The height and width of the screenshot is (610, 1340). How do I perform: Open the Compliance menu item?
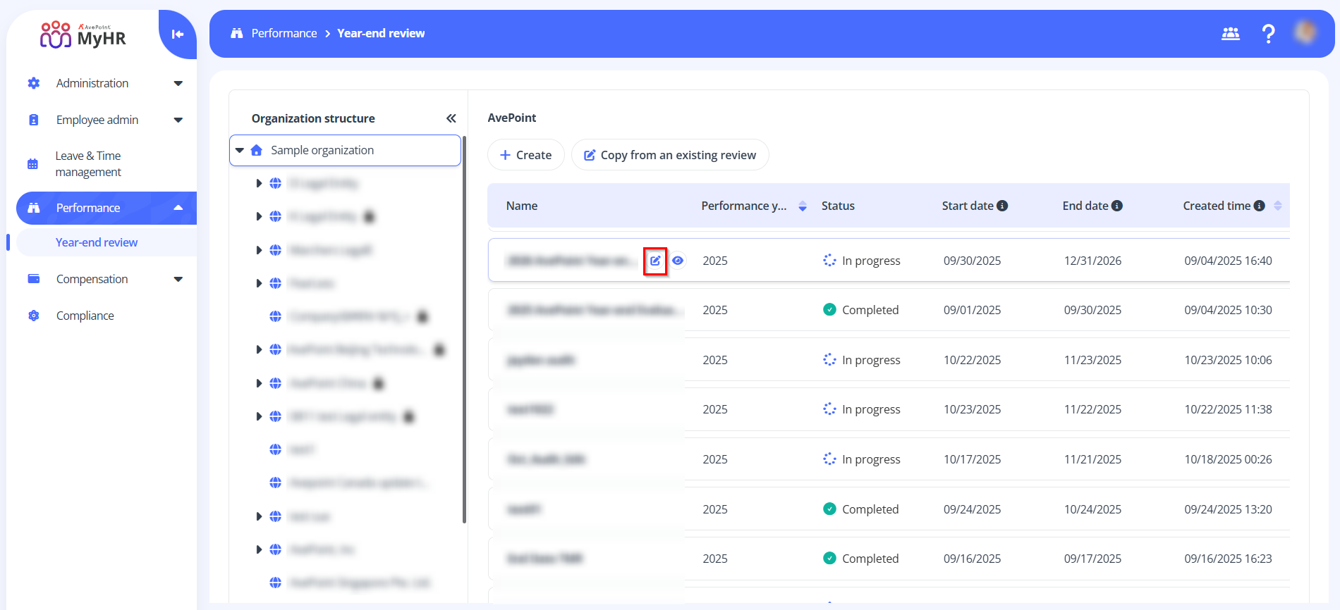(x=85, y=316)
